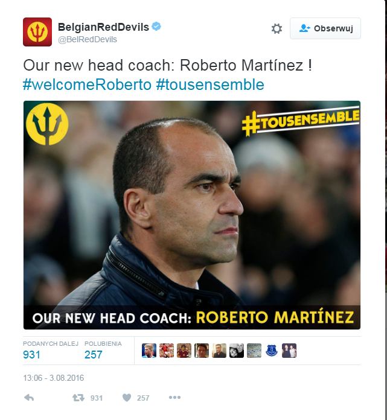The image size is (387, 420).
Task: Open first liker avatar in blue kit
Action: [149, 351]
